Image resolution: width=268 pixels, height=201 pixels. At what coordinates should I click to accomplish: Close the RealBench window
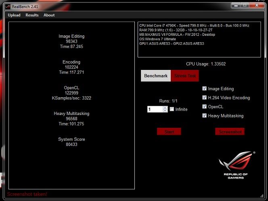pos(257,6)
